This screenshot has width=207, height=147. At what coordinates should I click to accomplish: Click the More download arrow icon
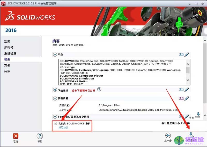click(x=198, y=115)
